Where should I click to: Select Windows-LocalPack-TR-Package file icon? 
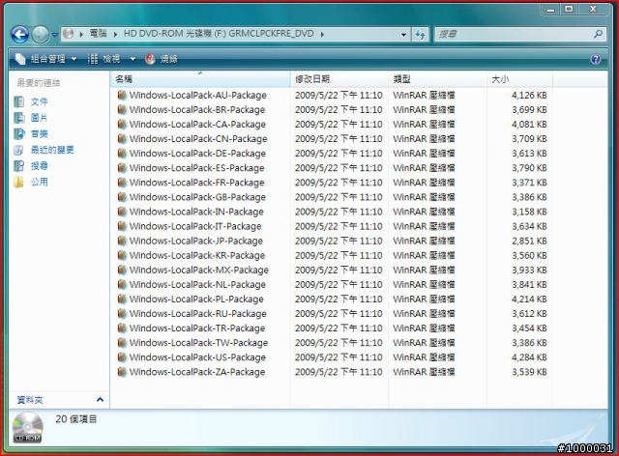pyautogui.click(x=122, y=328)
